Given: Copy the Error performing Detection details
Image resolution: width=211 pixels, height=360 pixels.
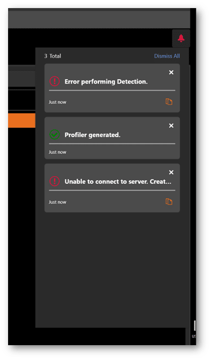Looking at the screenshot, I should pos(169,102).
